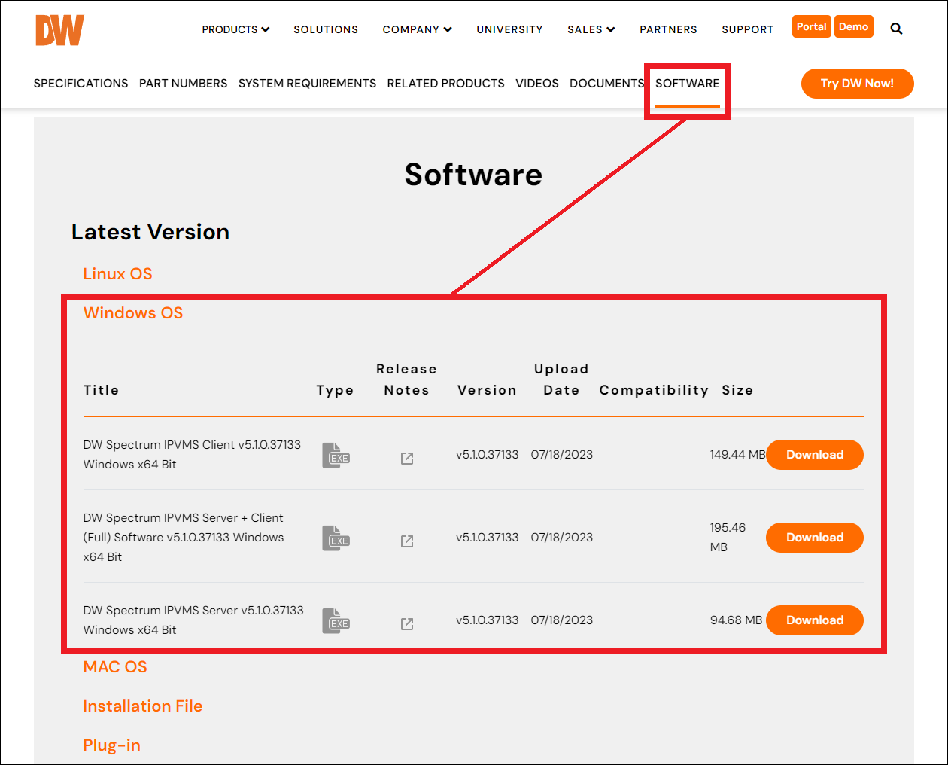Click EXE file icon for IPVMS Client row

pos(336,456)
